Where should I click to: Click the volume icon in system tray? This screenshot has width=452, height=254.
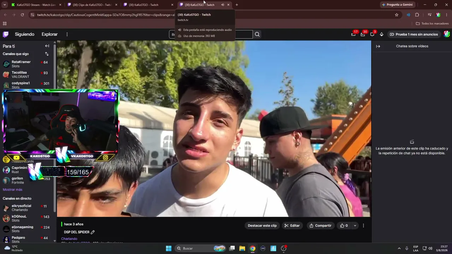point(430,248)
